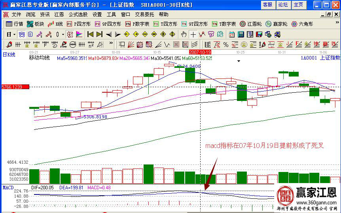This screenshot has height=213, width=341.
Task: Click the 论坛 forum button
Action: coord(283,5)
